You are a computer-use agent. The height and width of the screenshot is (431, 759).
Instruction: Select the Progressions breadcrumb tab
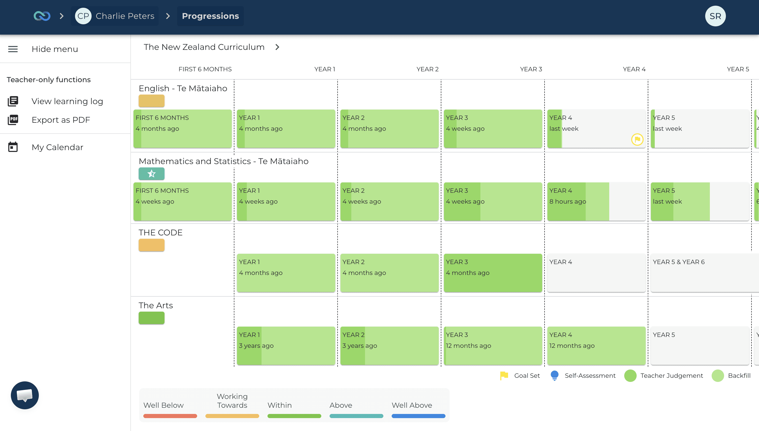tap(210, 16)
